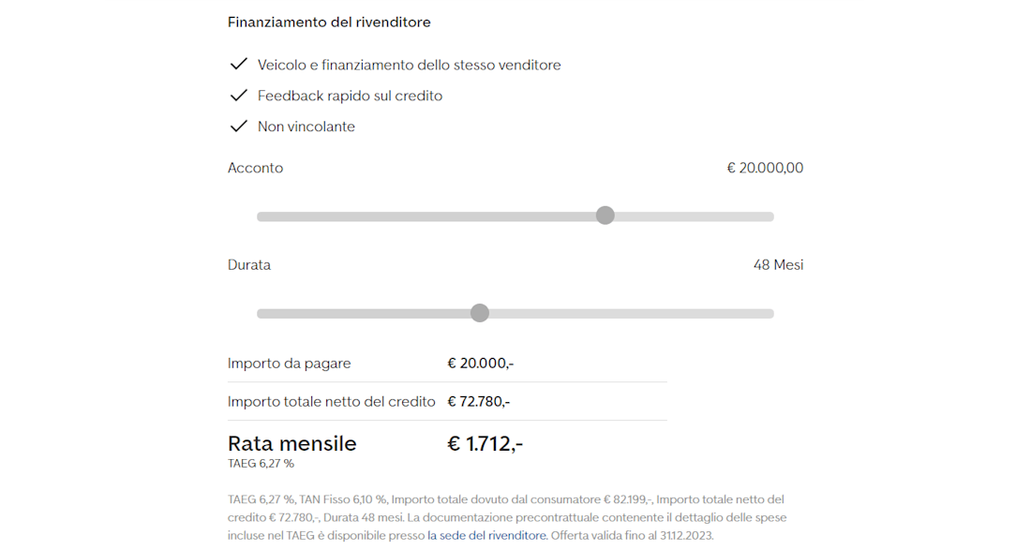The height and width of the screenshot is (550, 1031).
Task: Click the Durata slider's filled left portion
Action: tap(364, 314)
